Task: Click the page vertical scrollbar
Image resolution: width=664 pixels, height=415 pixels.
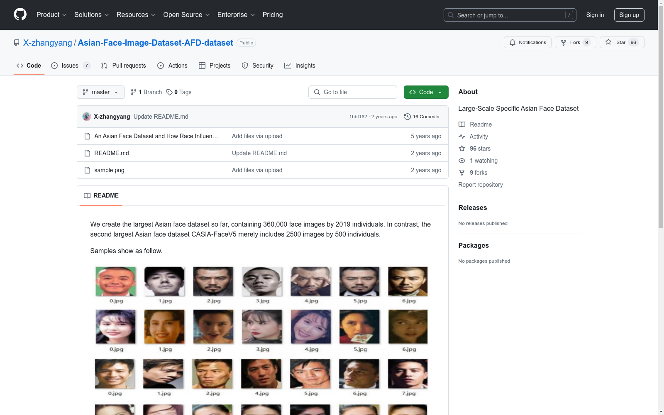Action: pos(661,124)
